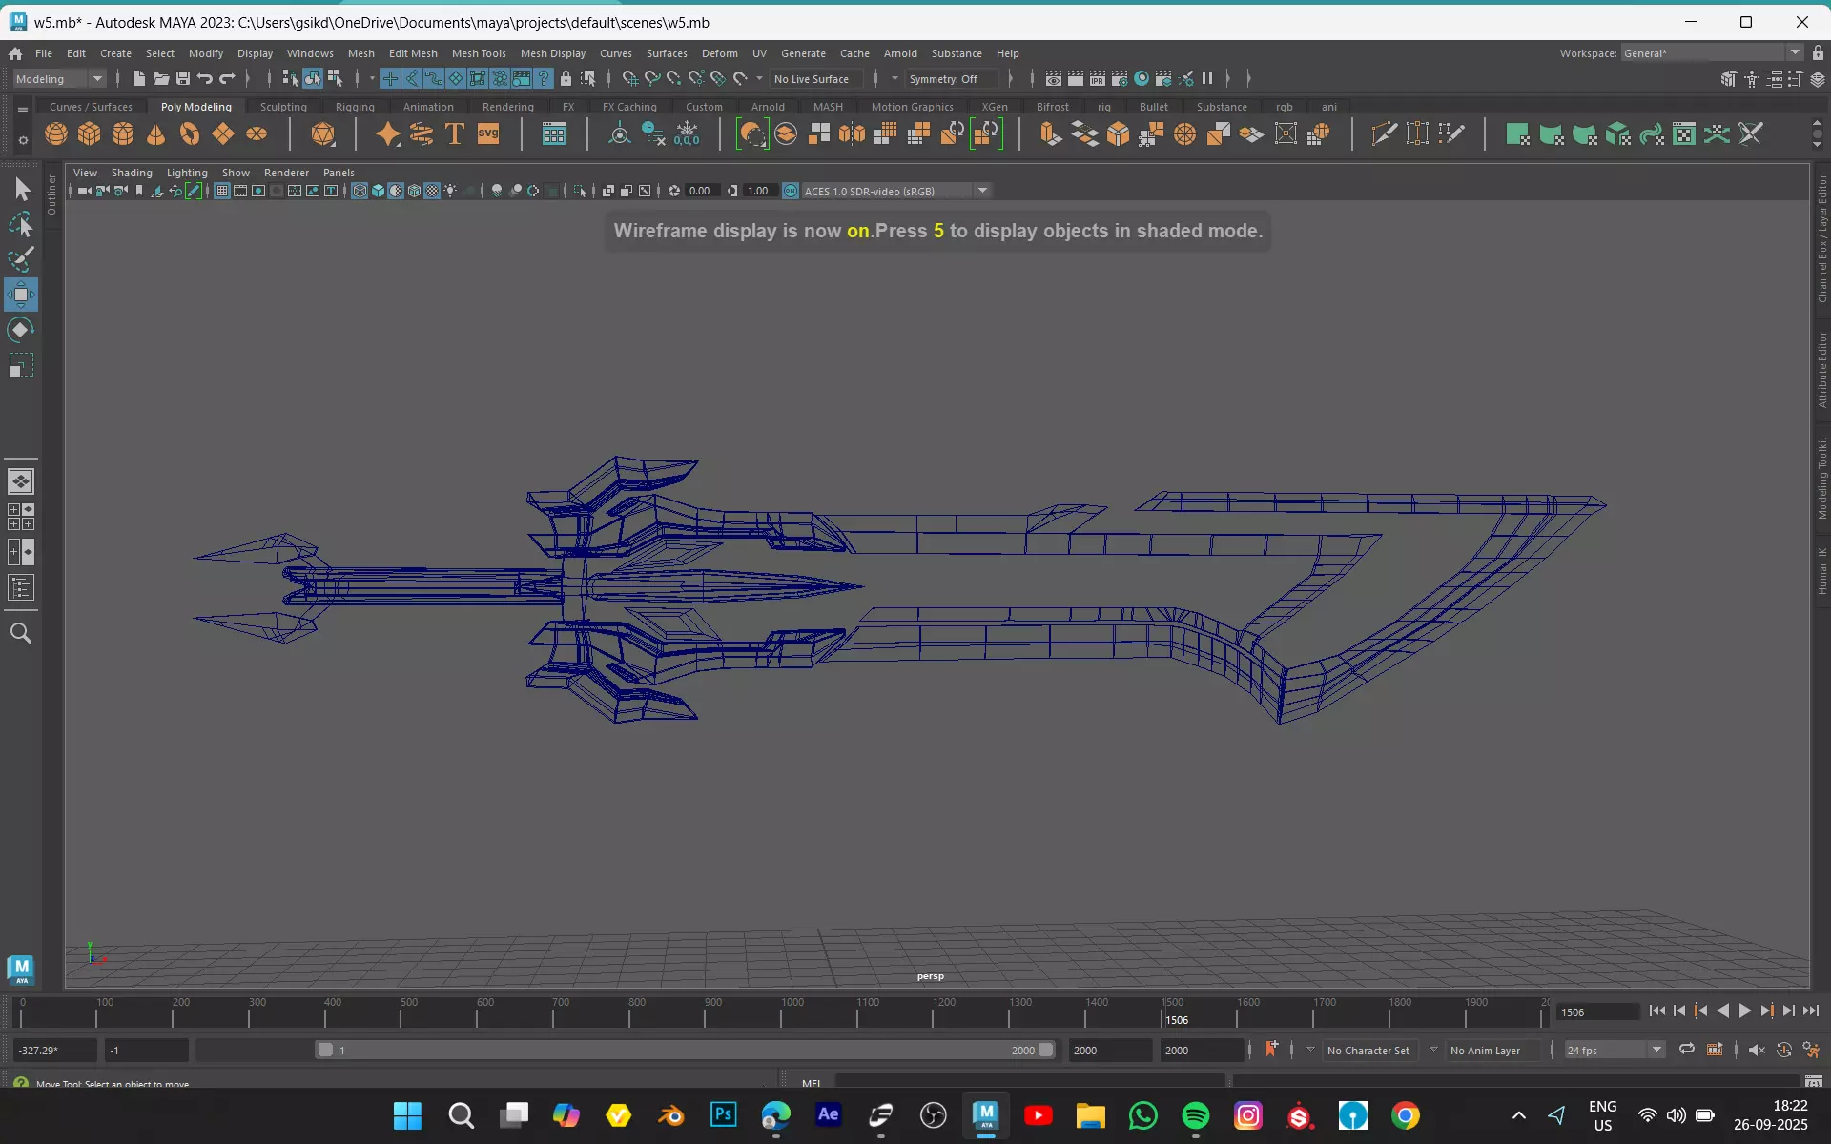Create a polygon cone from the shelf

pos(156,134)
